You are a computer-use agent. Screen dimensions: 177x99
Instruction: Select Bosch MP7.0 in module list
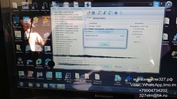[59, 21]
